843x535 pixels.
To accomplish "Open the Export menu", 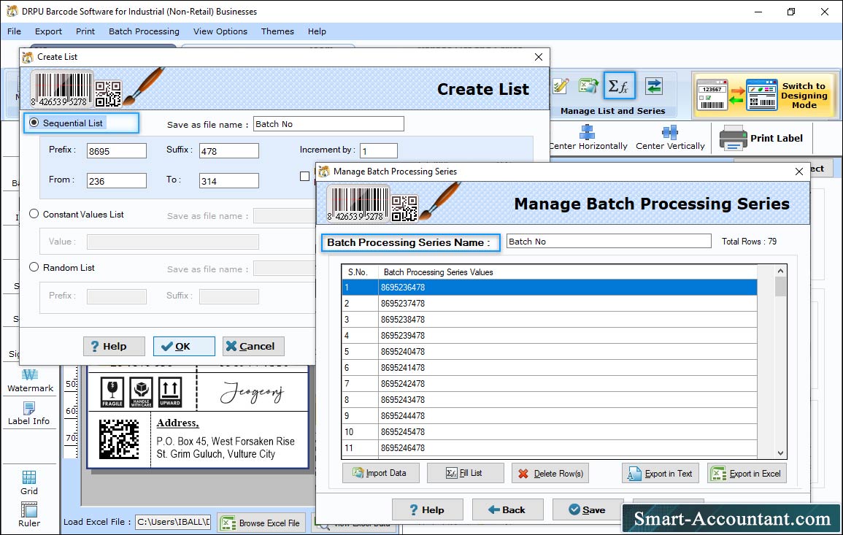I will pyautogui.click(x=48, y=31).
